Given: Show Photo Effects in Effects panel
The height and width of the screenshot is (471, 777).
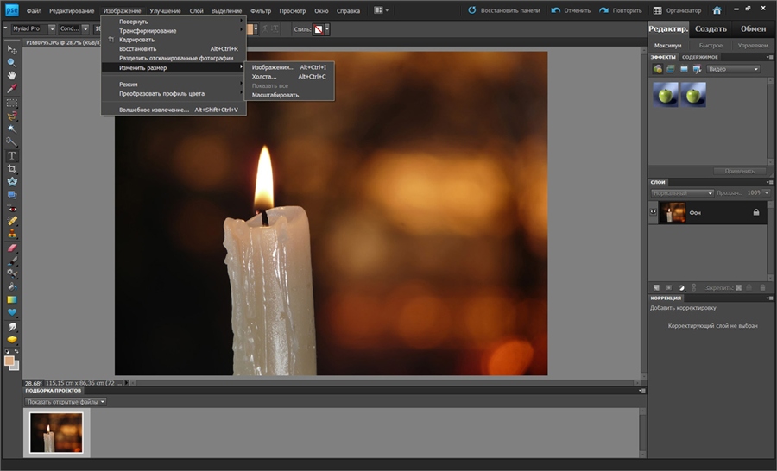Looking at the screenshot, I should point(684,69).
